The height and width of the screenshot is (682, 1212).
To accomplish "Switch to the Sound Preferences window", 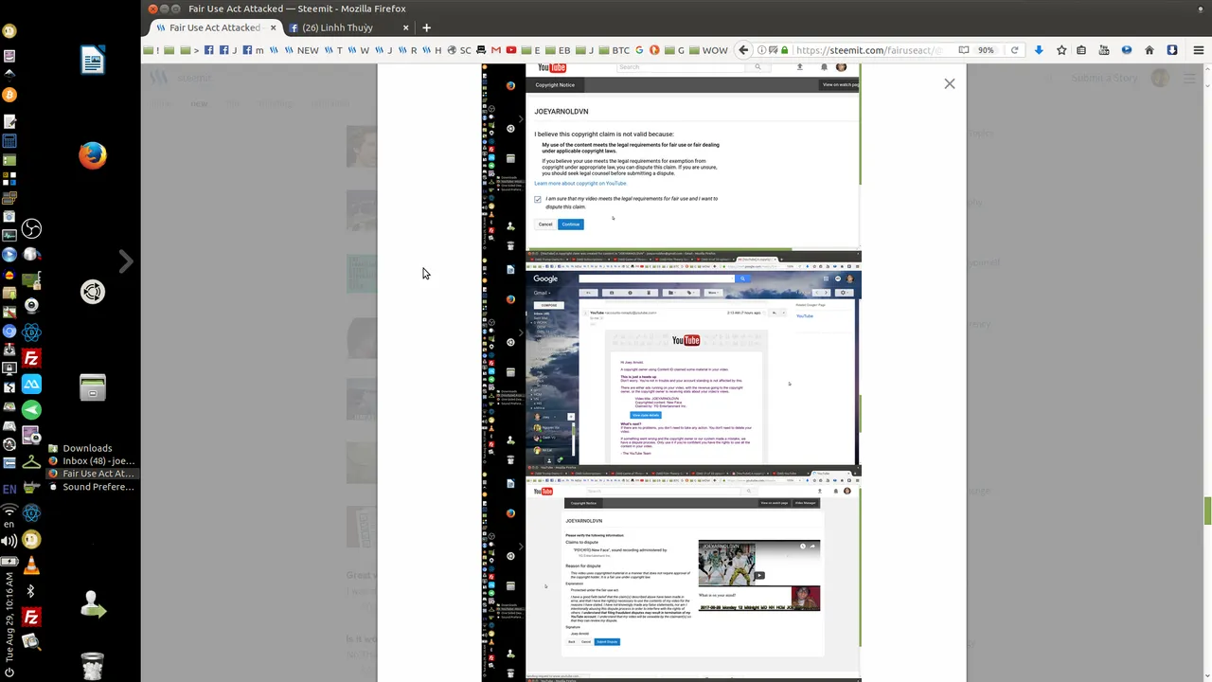I will (x=92, y=487).
